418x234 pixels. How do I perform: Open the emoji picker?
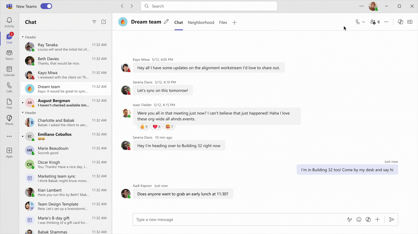(x=359, y=219)
